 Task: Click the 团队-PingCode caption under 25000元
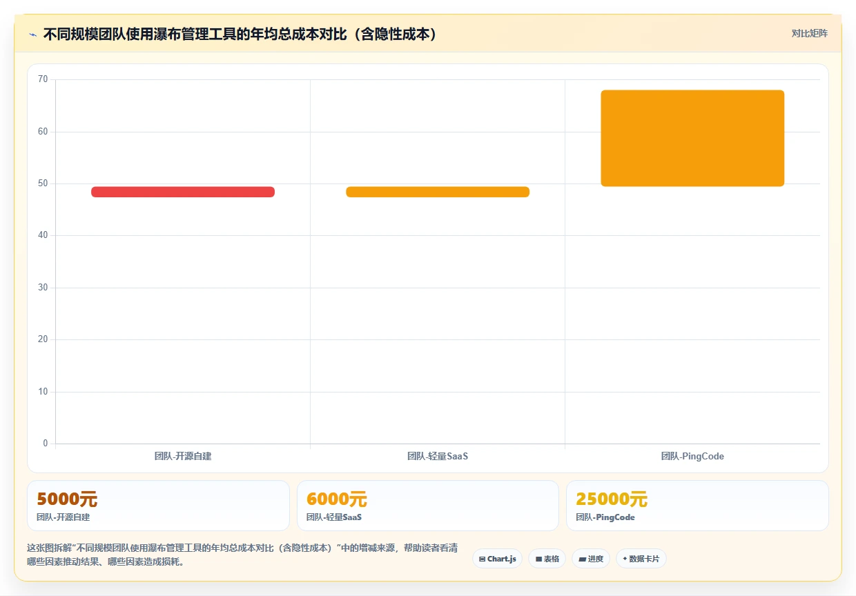pos(605,517)
